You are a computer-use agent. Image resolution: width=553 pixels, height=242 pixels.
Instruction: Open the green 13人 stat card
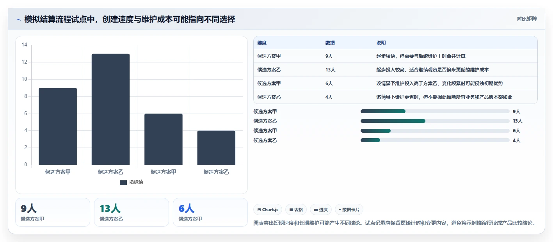pyautogui.click(x=132, y=212)
